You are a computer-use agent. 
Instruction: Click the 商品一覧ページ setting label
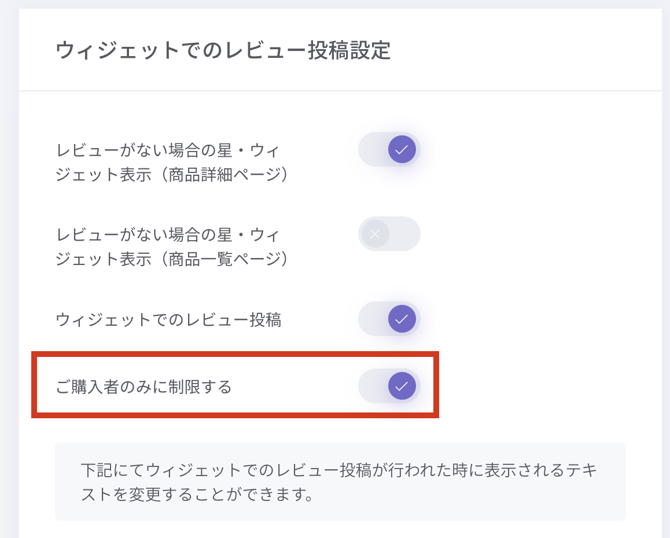pos(172,247)
